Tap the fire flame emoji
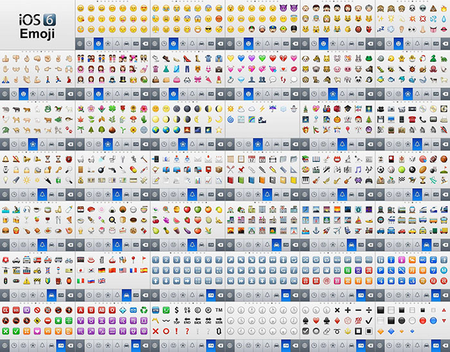Image resolution: width=450 pixels, height=352 pixels. [x=444, y=8]
